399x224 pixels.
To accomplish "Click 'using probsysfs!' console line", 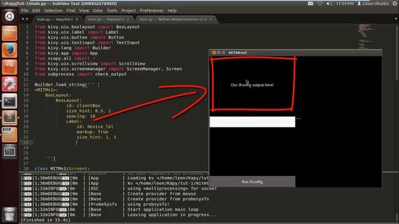I will pyautogui.click(x=148, y=204).
